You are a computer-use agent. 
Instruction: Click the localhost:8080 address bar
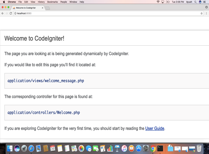tap(107, 13)
